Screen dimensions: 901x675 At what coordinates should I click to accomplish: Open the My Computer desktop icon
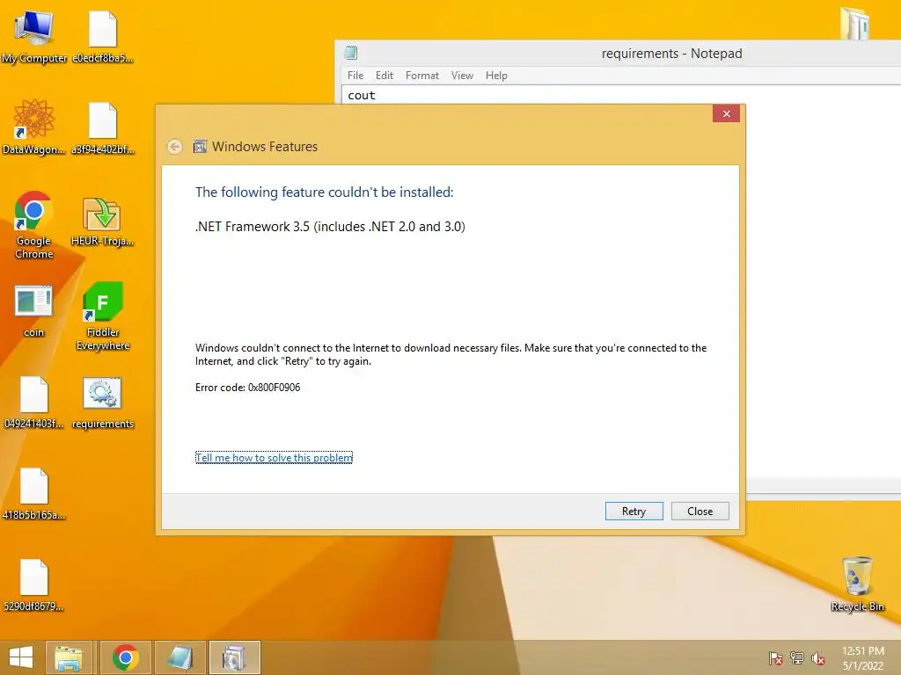(x=34, y=37)
